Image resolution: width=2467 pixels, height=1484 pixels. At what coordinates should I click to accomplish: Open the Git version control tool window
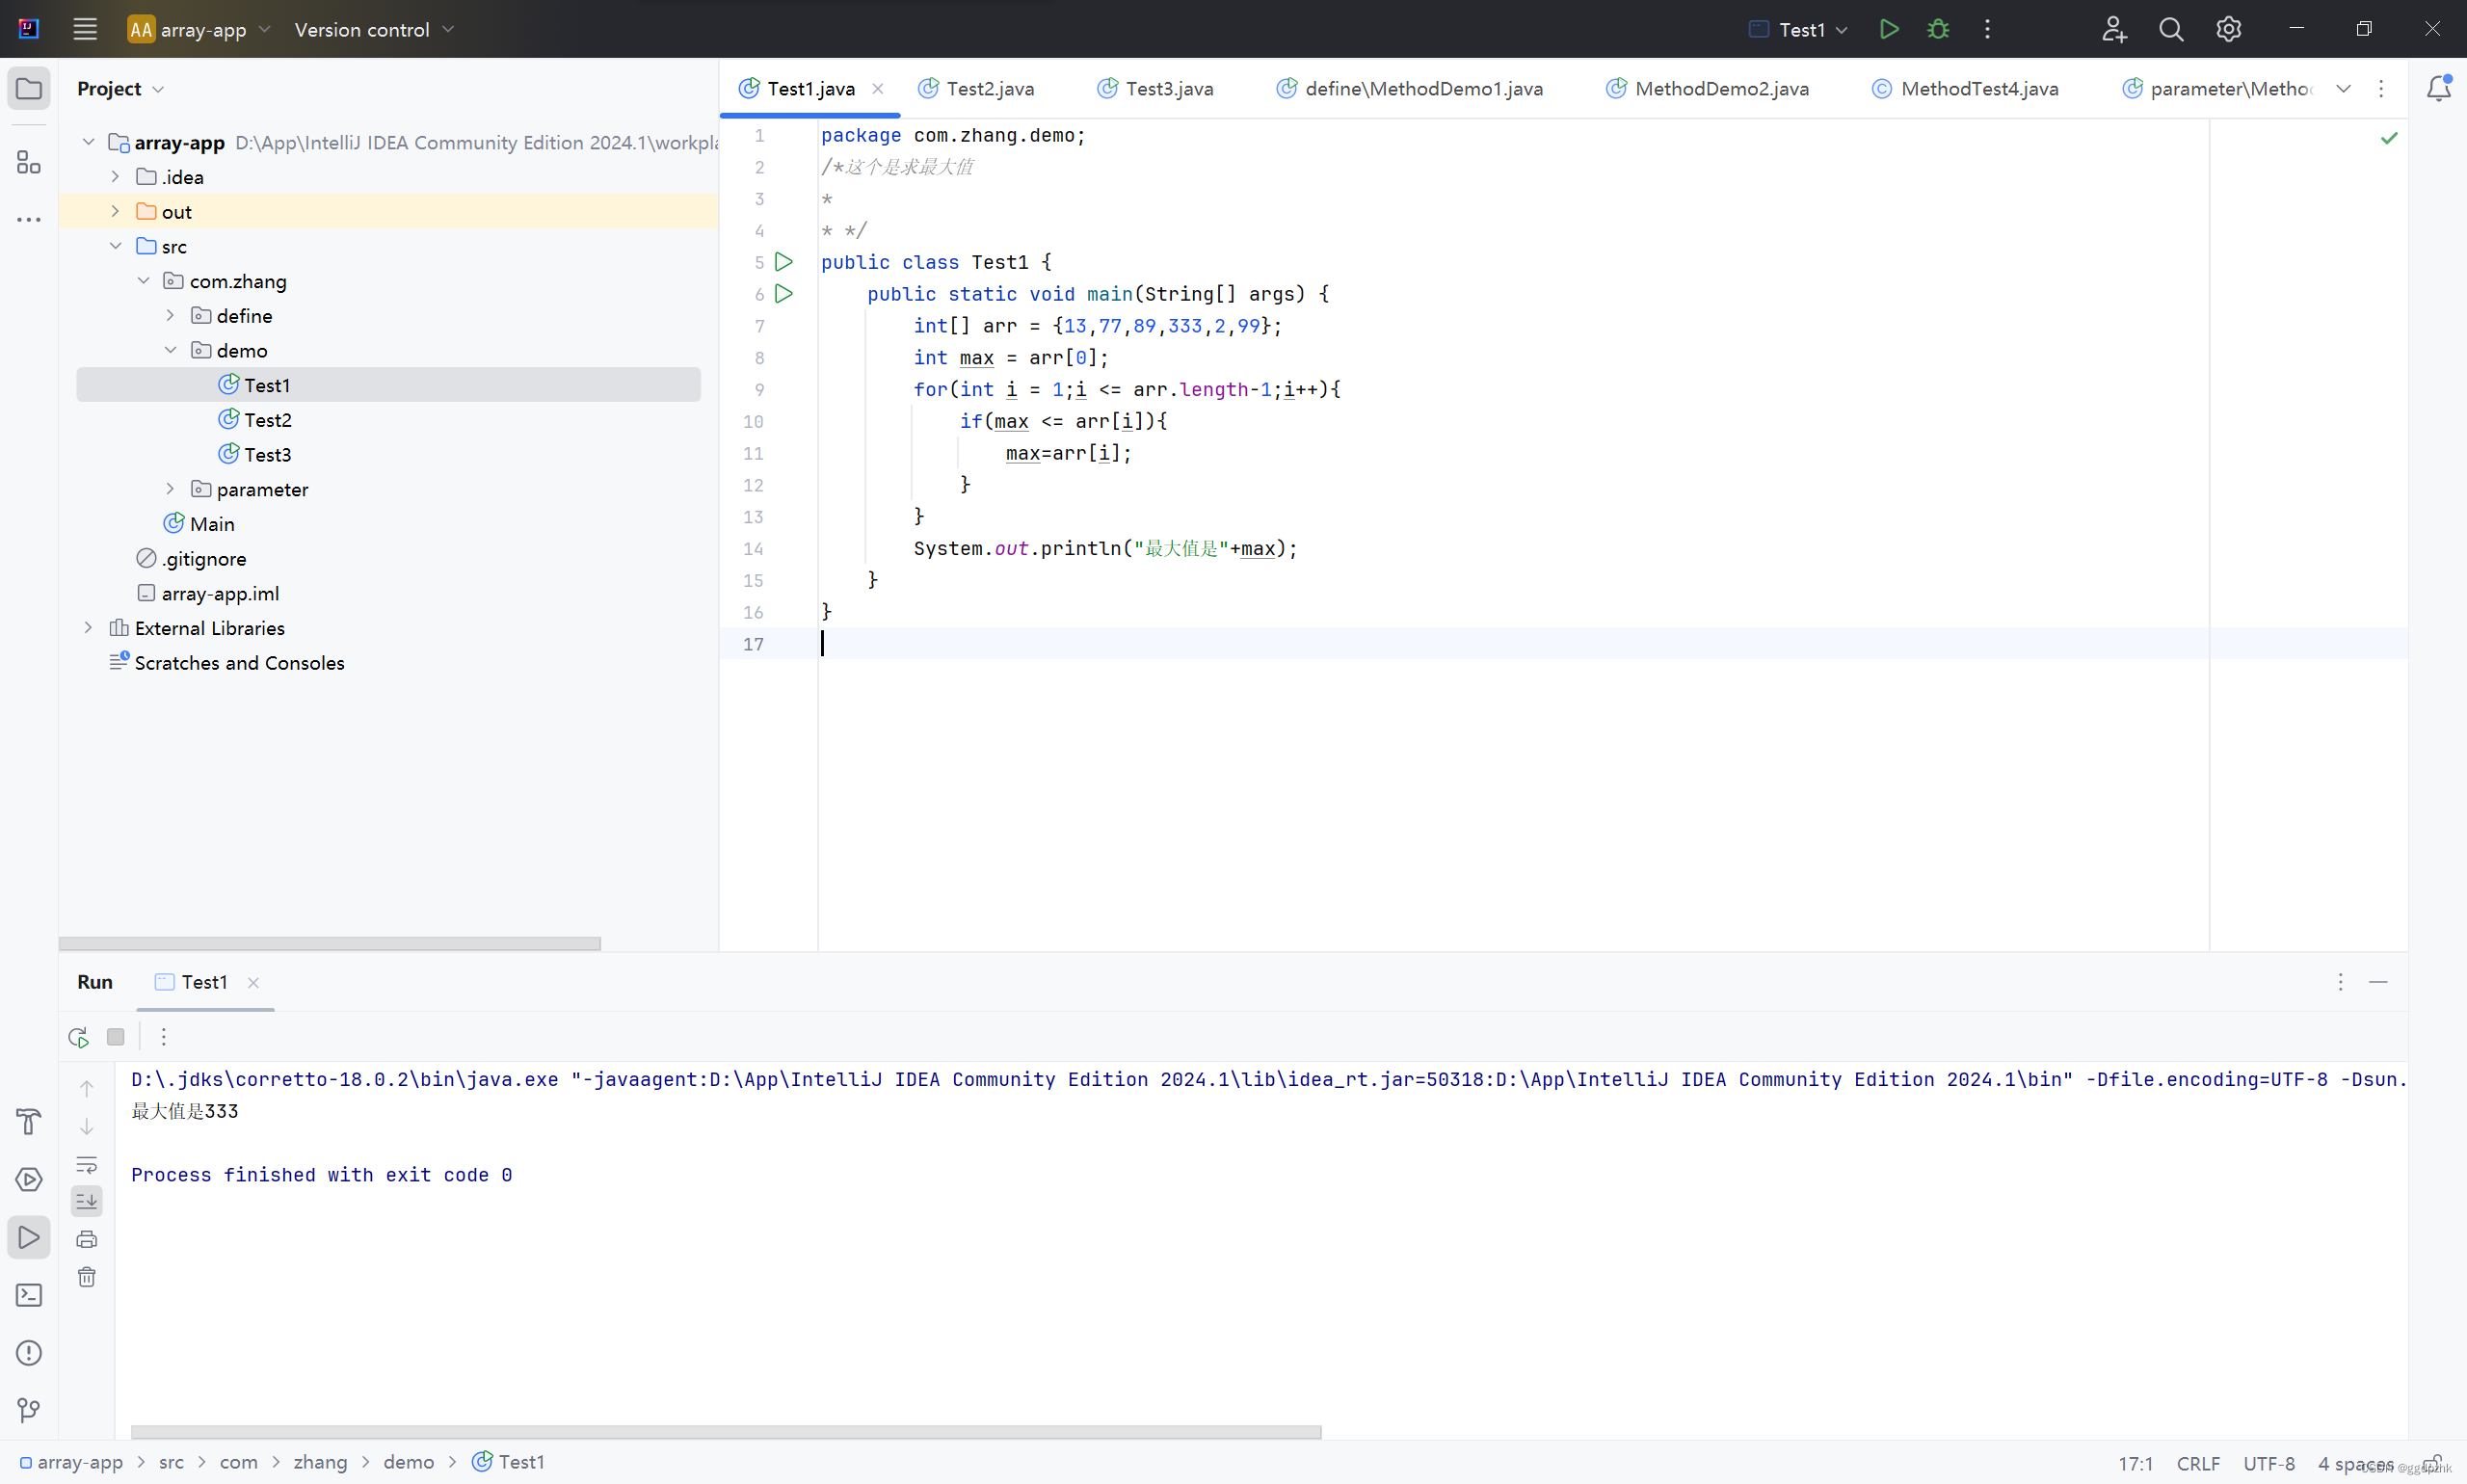click(x=29, y=1410)
